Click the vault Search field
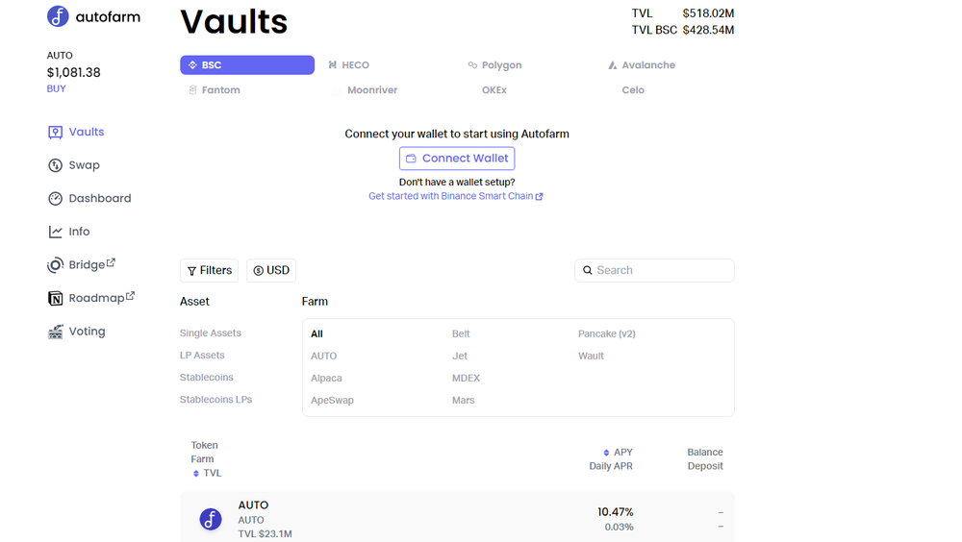The width and height of the screenshot is (962, 542). tap(662, 271)
